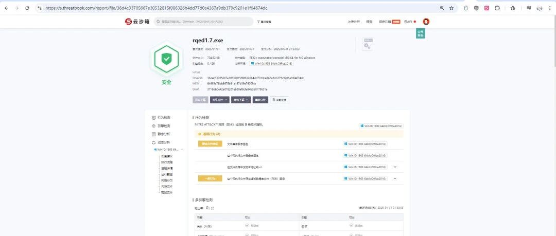Open the 高级搜索 filter
The image size is (556, 236).
tap(264, 22)
